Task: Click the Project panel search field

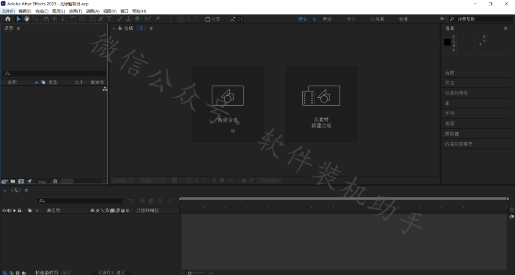Action: (x=54, y=73)
